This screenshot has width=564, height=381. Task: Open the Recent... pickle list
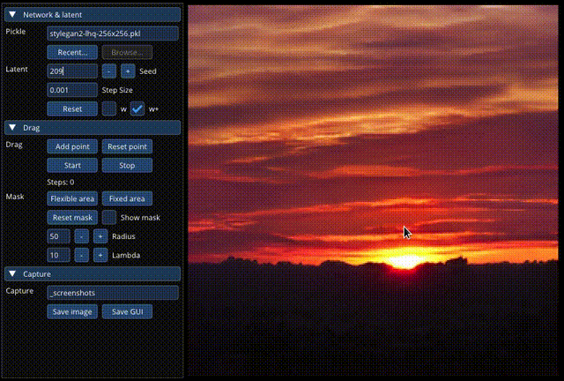point(72,52)
